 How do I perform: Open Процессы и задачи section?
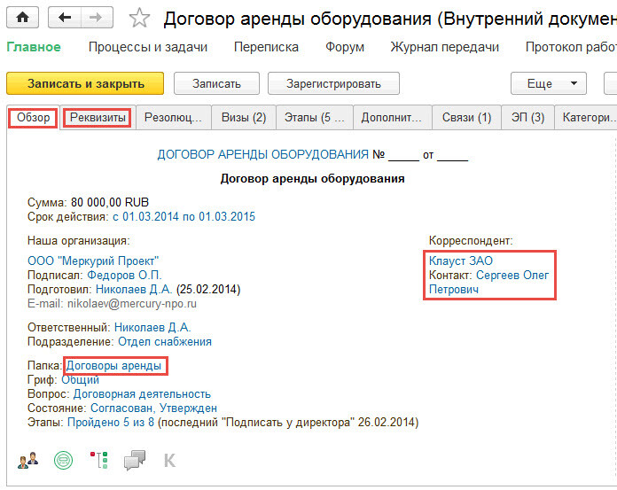(148, 47)
